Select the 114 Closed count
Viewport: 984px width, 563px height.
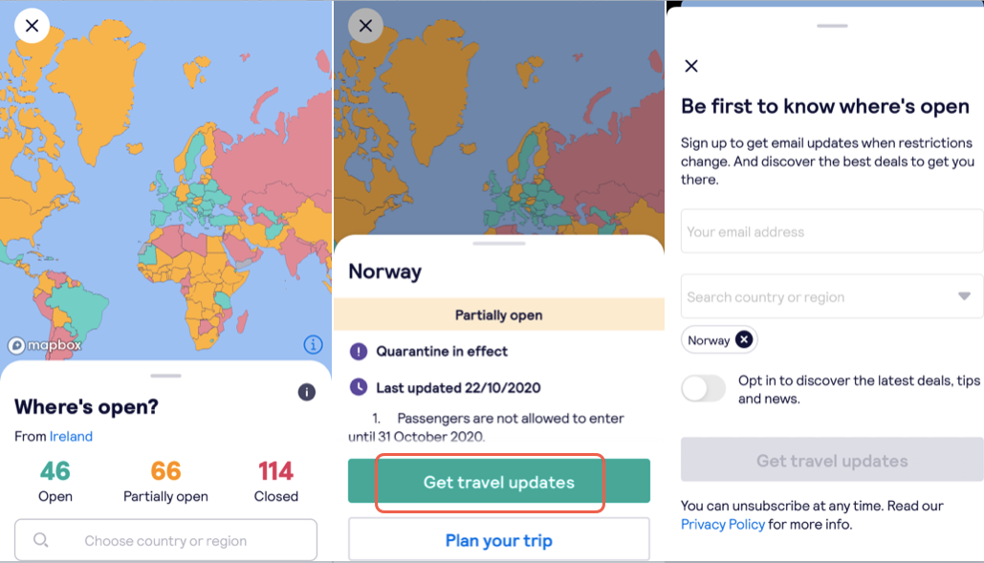tap(276, 482)
